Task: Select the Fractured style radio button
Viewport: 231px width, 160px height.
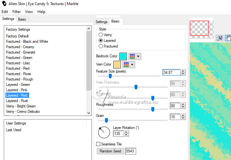Action: click(x=101, y=46)
